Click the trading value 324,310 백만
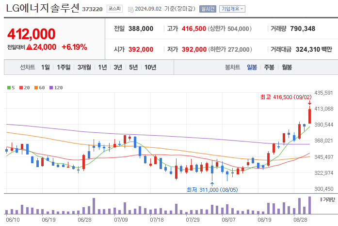 314,49
